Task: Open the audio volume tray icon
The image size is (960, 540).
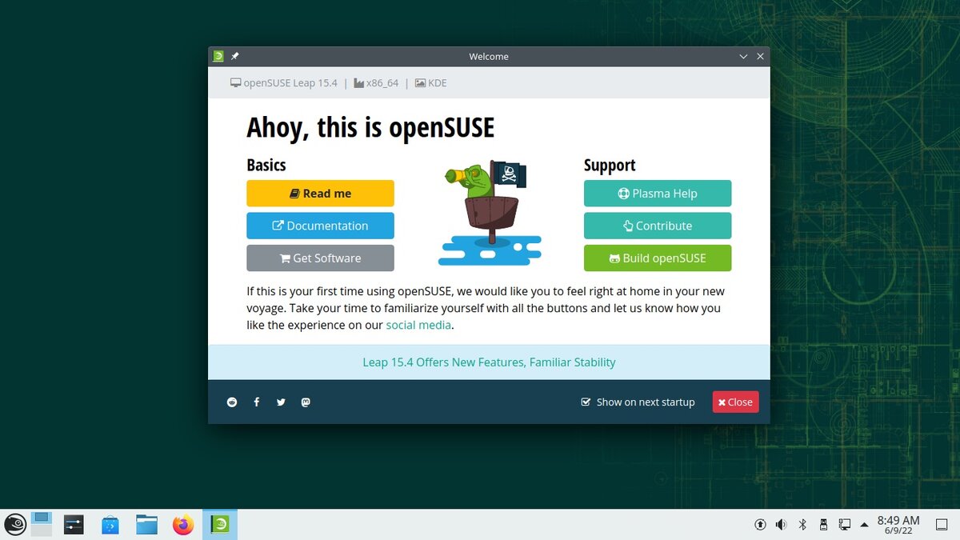Action: click(x=781, y=525)
